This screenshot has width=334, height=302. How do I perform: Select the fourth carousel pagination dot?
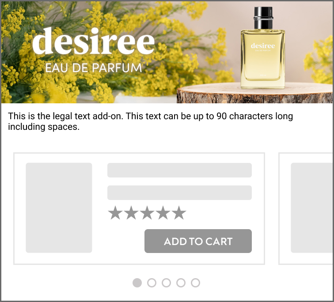pos(181,283)
